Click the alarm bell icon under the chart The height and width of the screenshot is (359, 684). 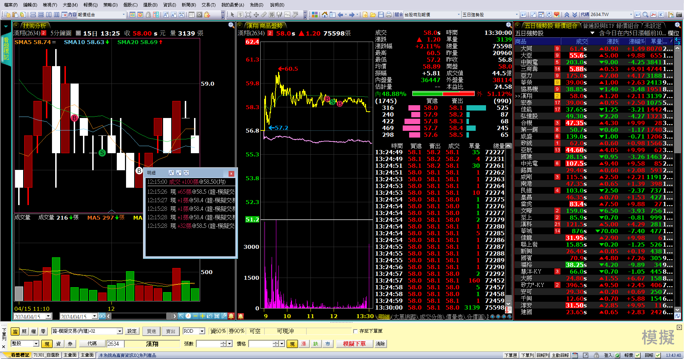[x=231, y=316]
